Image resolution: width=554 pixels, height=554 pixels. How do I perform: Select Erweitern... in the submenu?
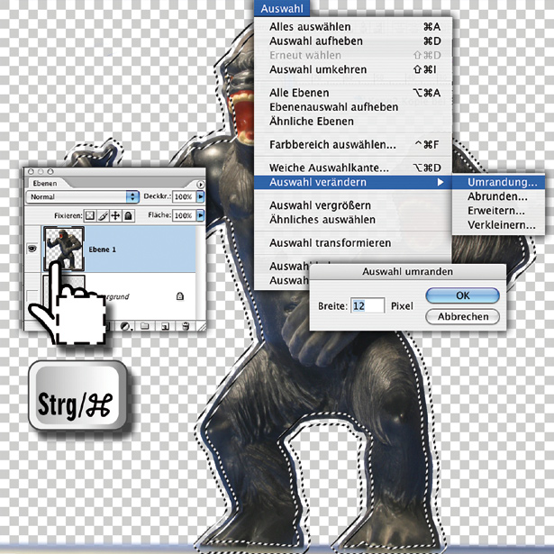point(498,211)
